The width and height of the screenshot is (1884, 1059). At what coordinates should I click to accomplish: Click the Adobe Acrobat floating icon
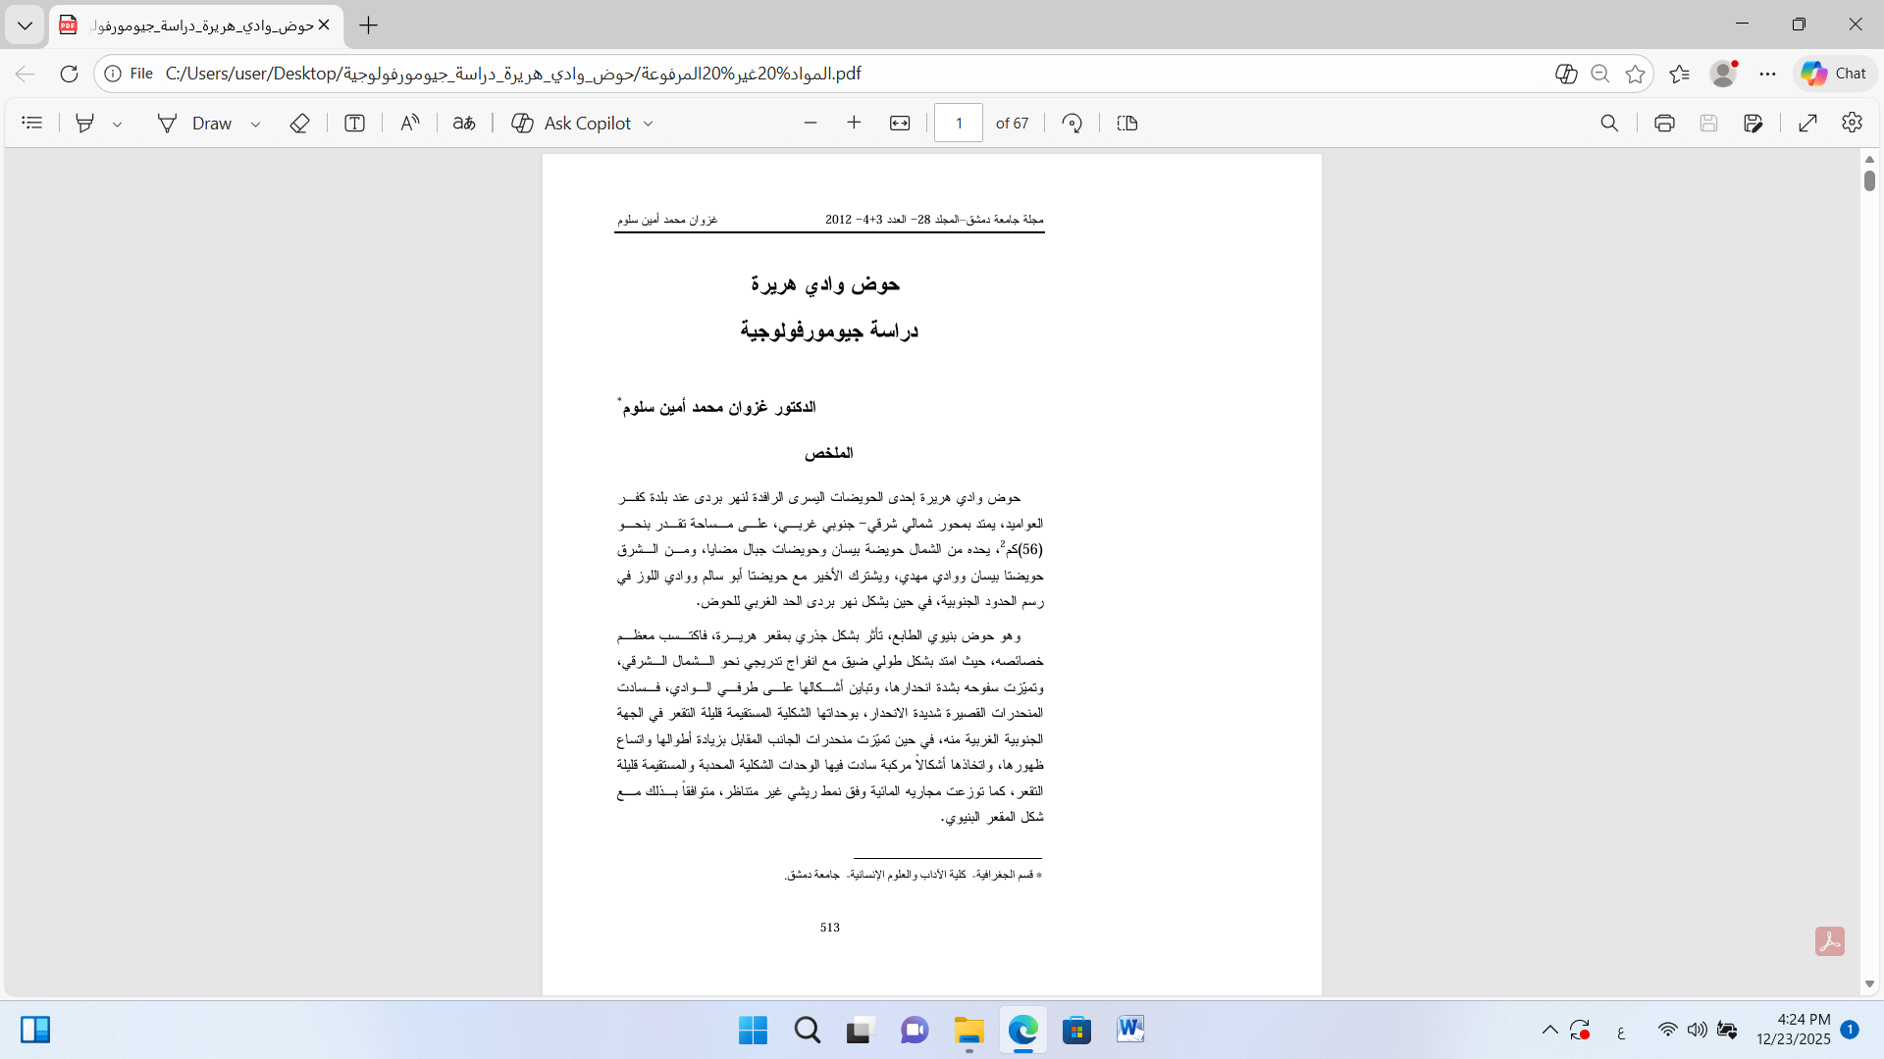tap(1830, 941)
